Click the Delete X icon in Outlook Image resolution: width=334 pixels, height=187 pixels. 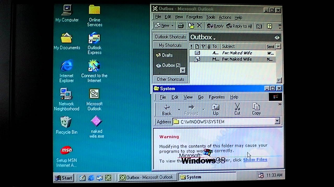coord(199,25)
